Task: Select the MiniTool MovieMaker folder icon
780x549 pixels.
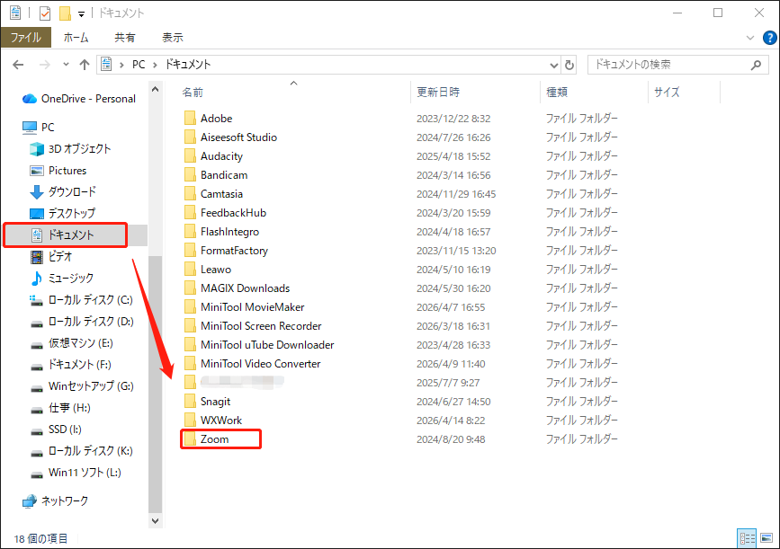Action: 190,307
